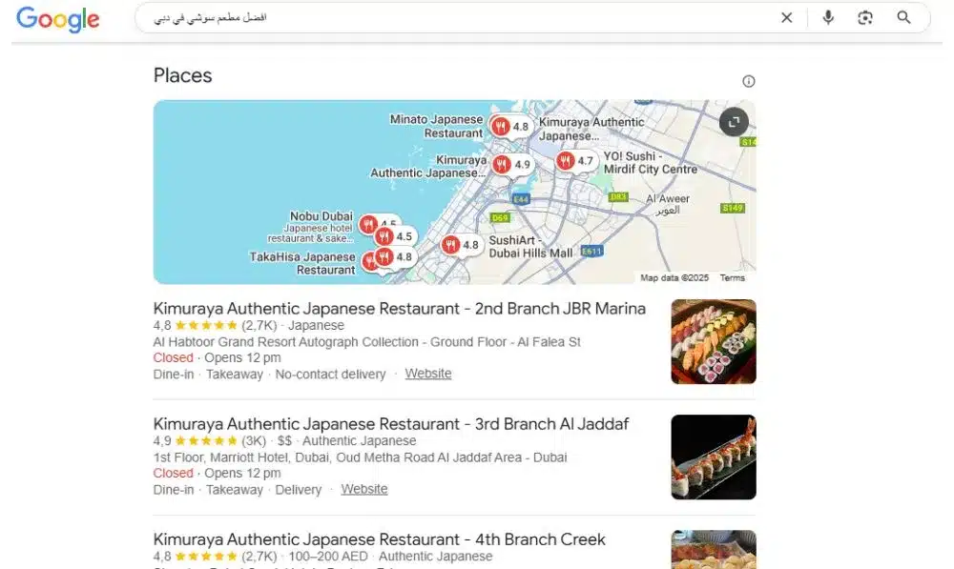Select Minato Japanese Restaurant map pin
The height and width of the screenshot is (569, 954).
click(x=500, y=126)
